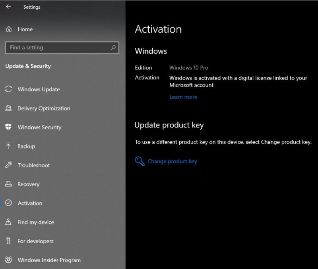
Task: Click the digital license activation status text
Action: [x=238, y=81]
